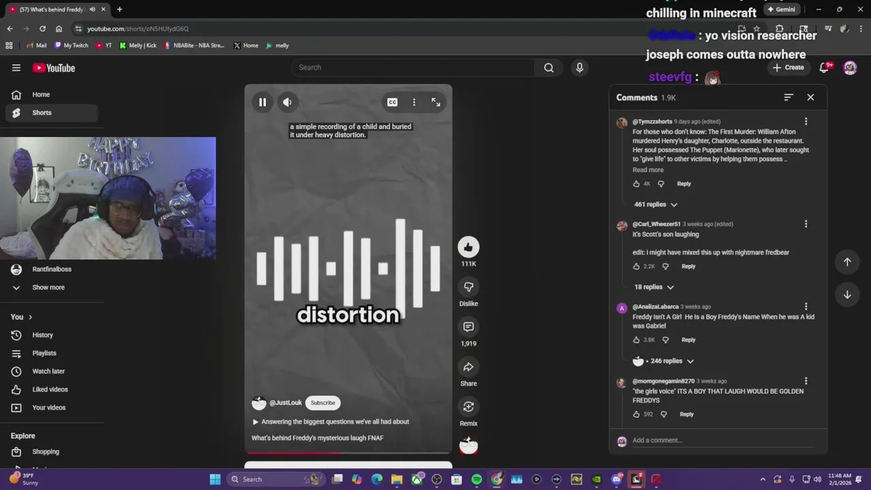Focus the YouTube Search box
The height and width of the screenshot is (490, 871).
(x=413, y=67)
